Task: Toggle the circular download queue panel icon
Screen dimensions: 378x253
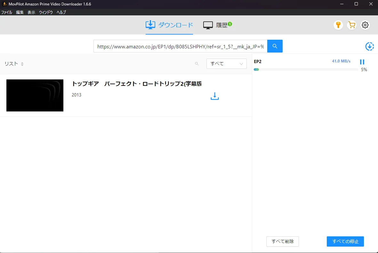Action: point(370,46)
